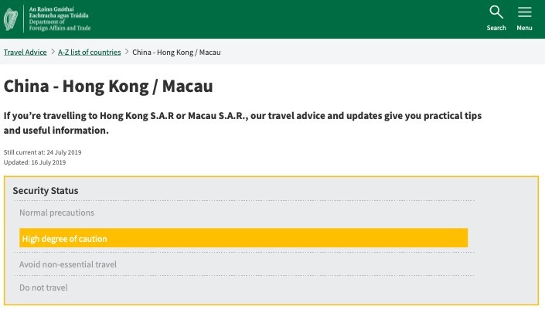Select the Normal precautions status level
The image size is (545, 313).
56,213
